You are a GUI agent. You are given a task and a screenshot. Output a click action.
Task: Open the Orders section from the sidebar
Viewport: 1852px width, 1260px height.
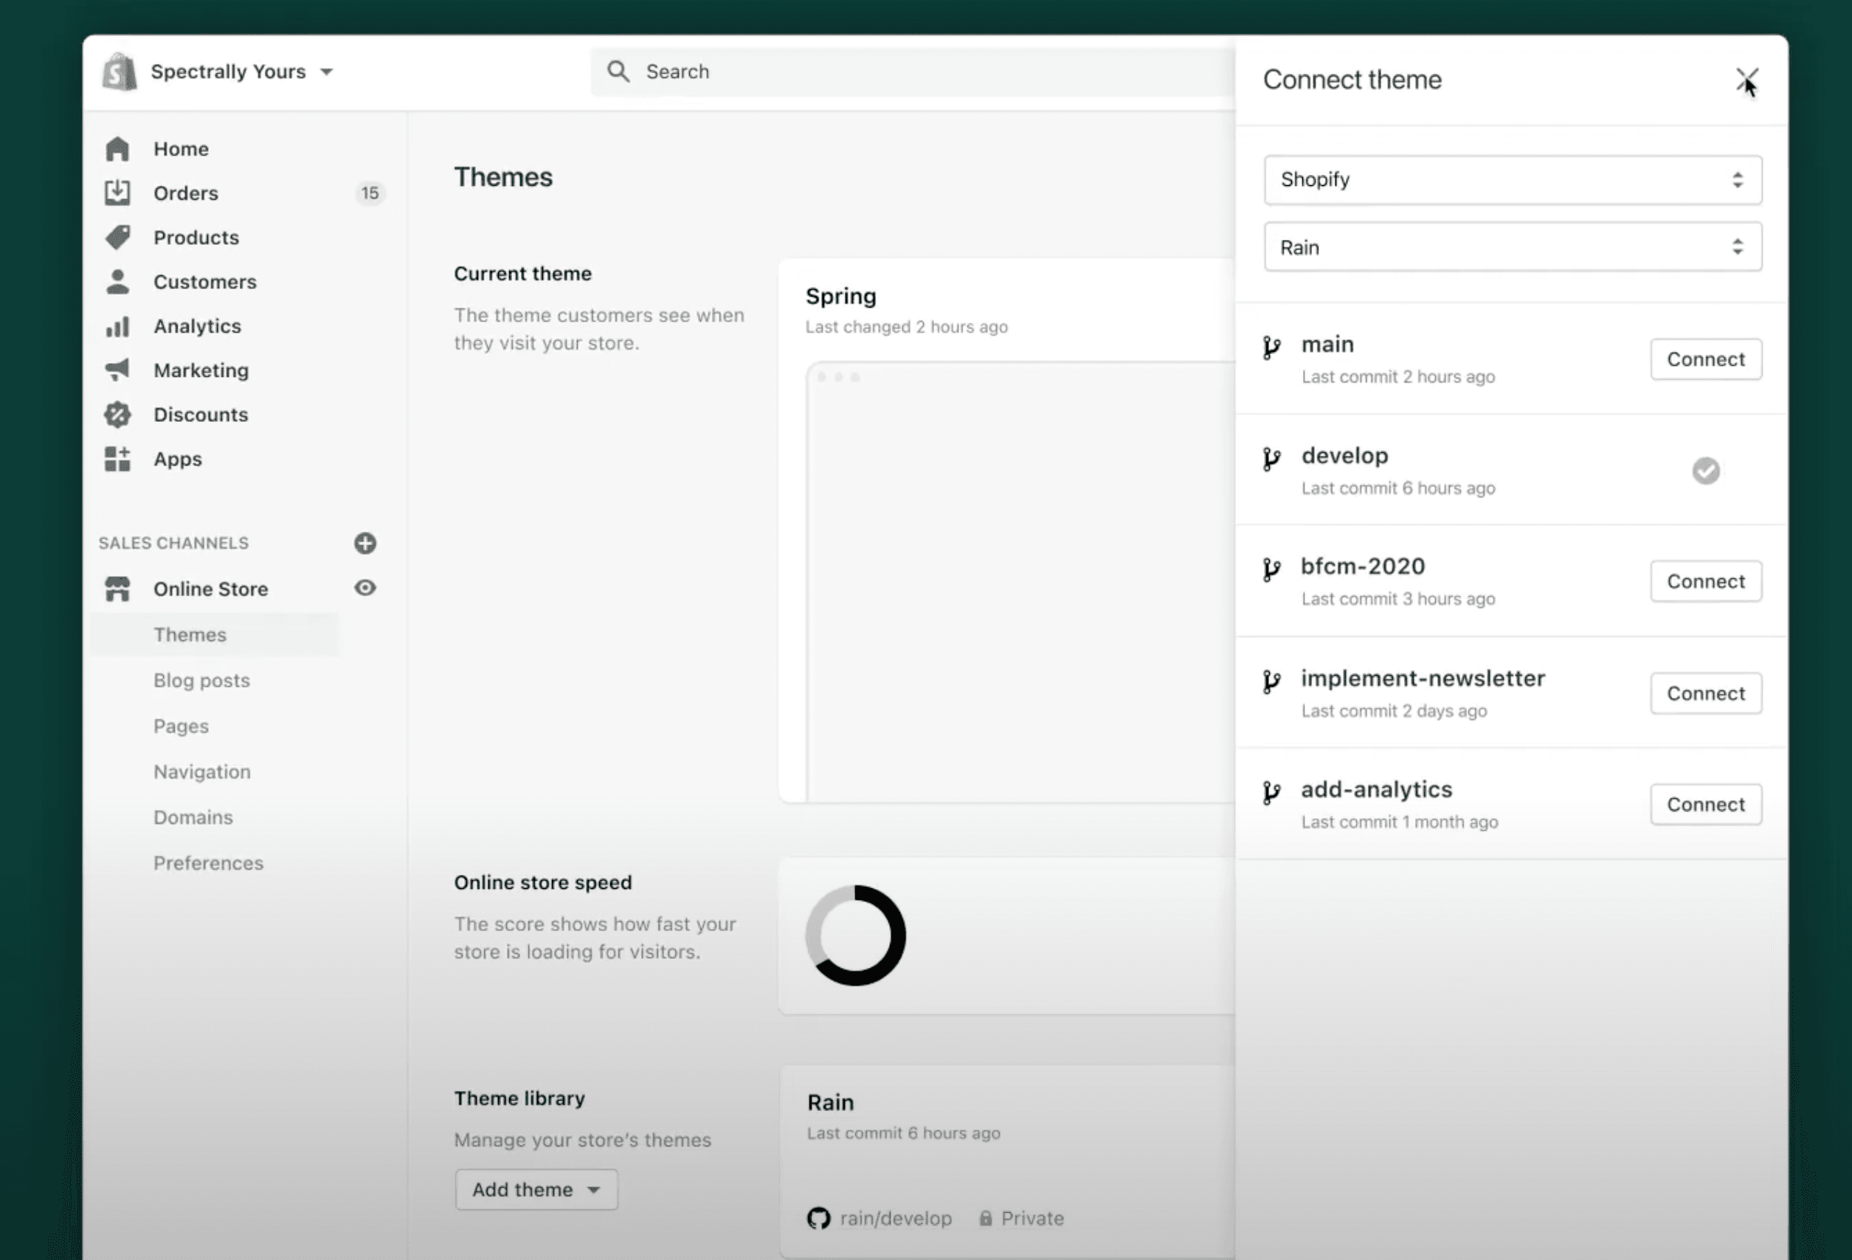(x=117, y=193)
